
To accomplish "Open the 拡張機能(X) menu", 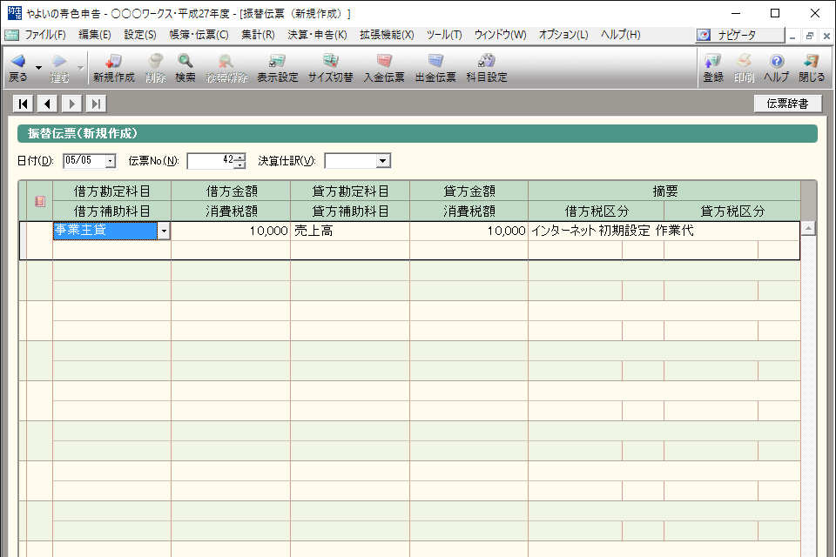I will [387, 35].
